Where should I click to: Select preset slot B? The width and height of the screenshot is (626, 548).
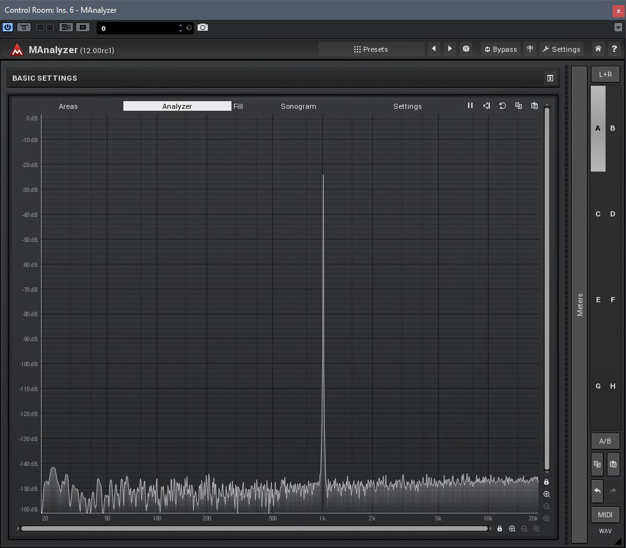click(x=613, y=128)
